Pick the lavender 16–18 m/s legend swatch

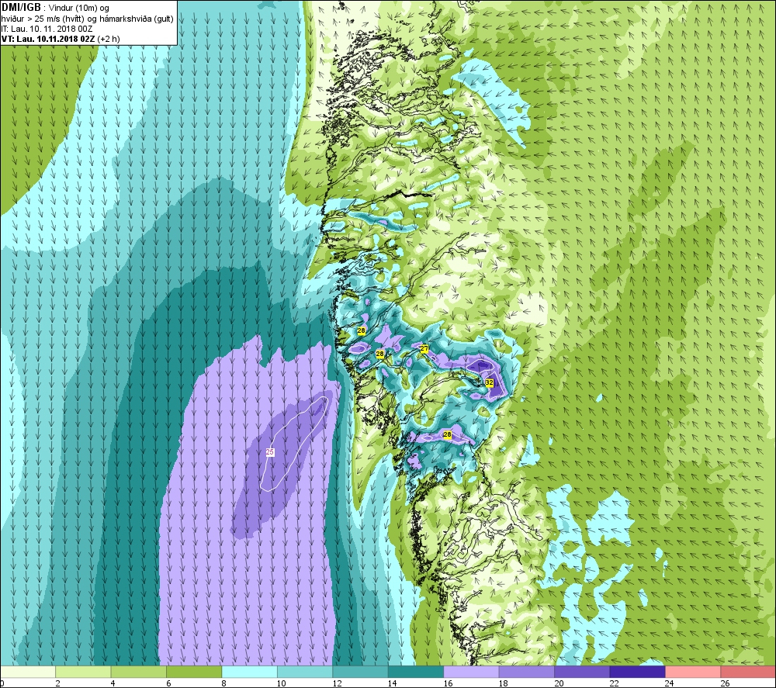[471, 672]
